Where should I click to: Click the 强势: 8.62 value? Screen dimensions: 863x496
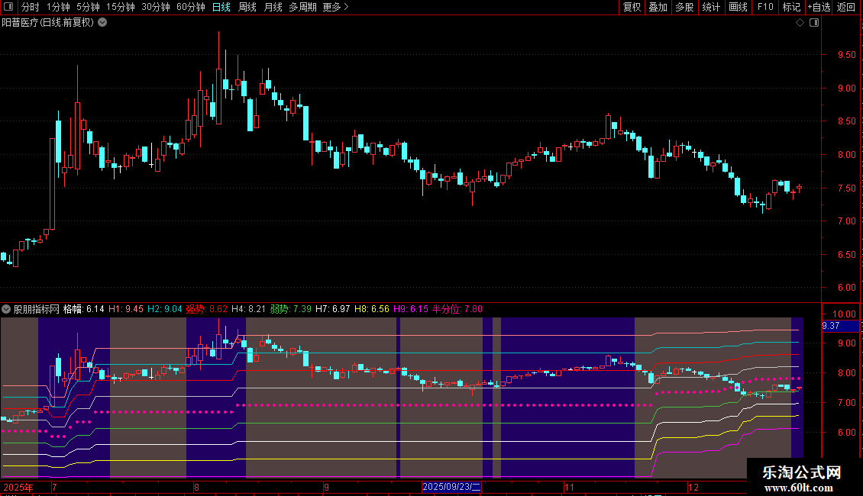[x=206, y=309]
